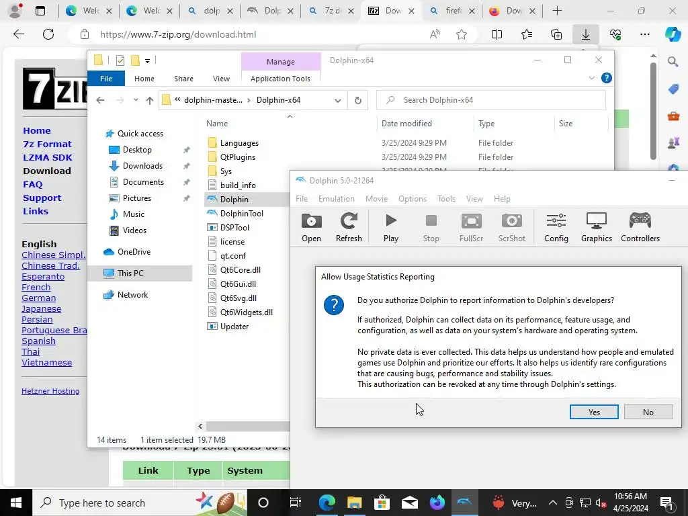Open Edge split screen icon
This screenshot has width=688, height=516.
click(497, 34)
